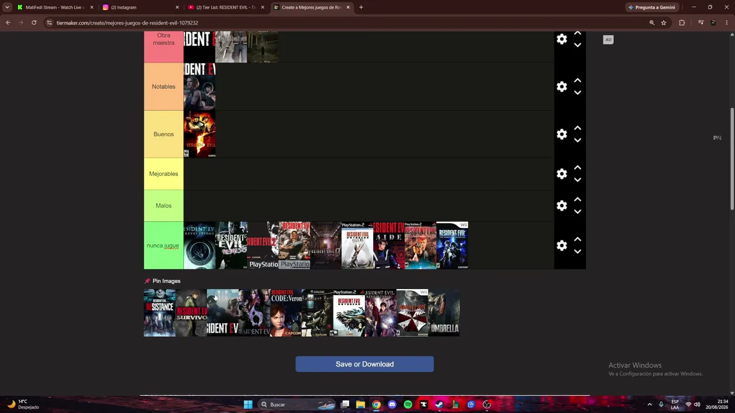
Task: Switch to the Tier List: RESIDENT EVIL tab
Action: coord(226,7)
